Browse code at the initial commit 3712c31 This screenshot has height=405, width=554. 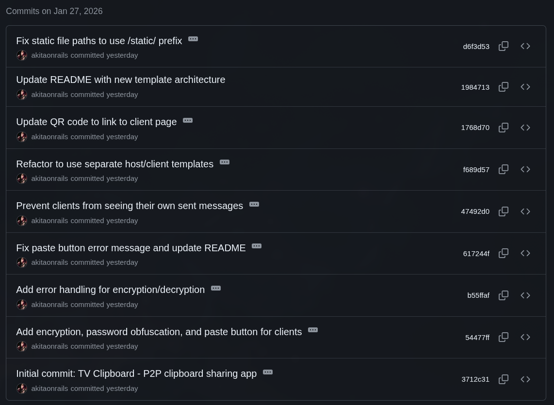coord(525,379)
